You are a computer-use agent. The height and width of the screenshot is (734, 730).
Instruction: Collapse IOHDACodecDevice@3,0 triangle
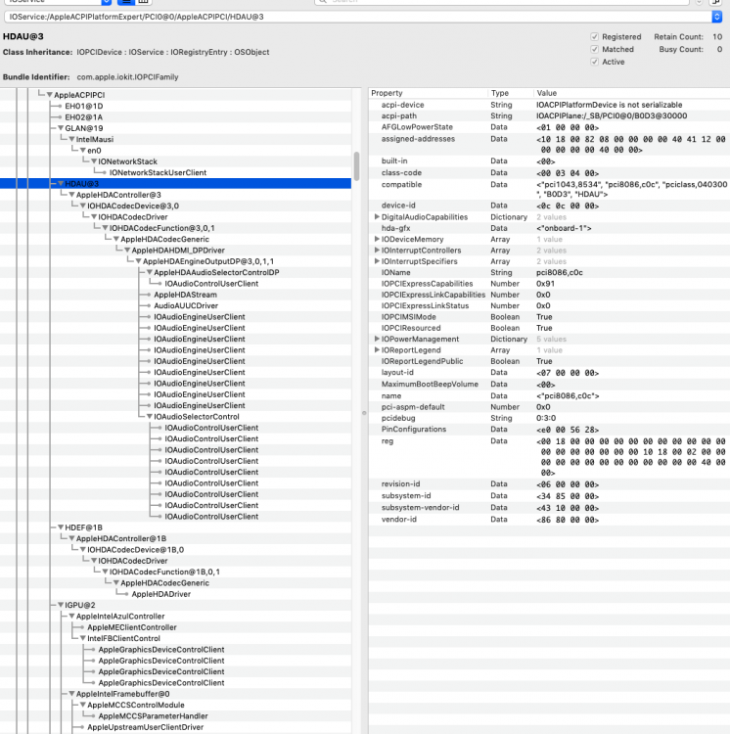click(x=83, y=206)
